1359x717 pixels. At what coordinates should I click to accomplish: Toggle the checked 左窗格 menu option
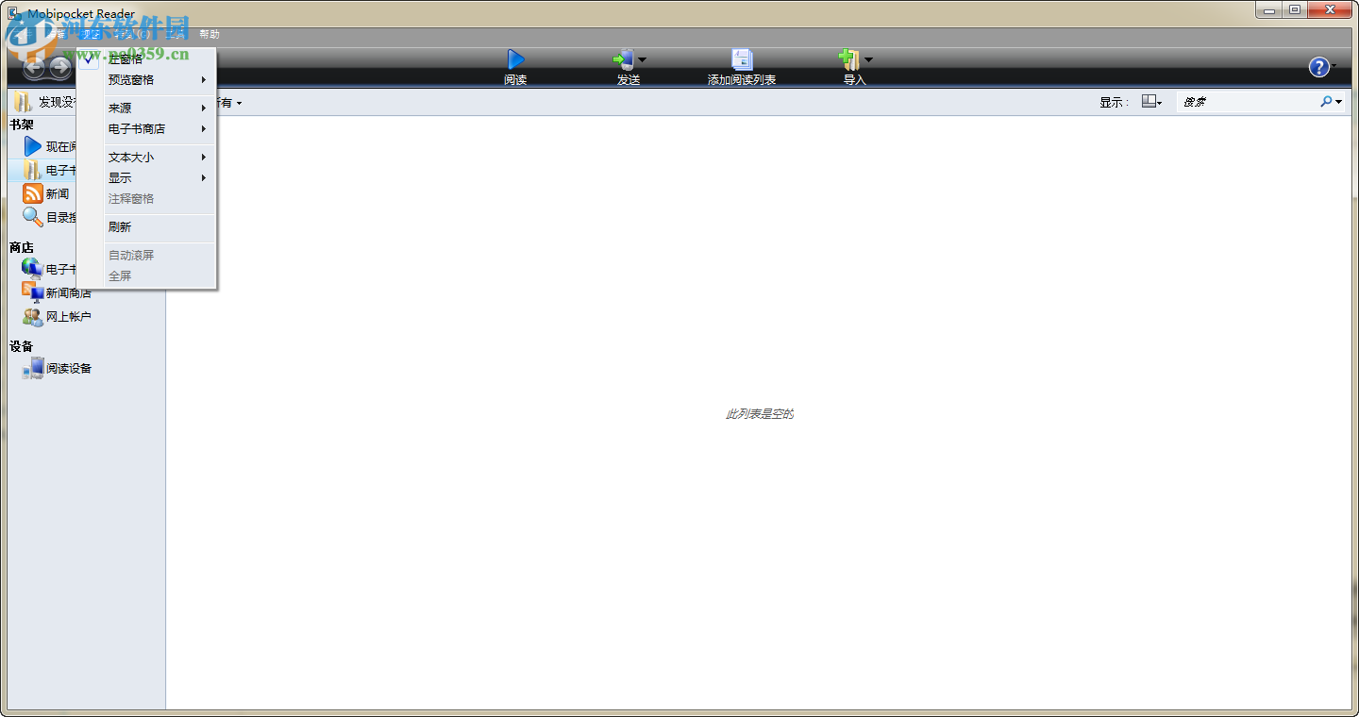point(147,59)
